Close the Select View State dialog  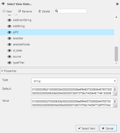click(117, 4)
